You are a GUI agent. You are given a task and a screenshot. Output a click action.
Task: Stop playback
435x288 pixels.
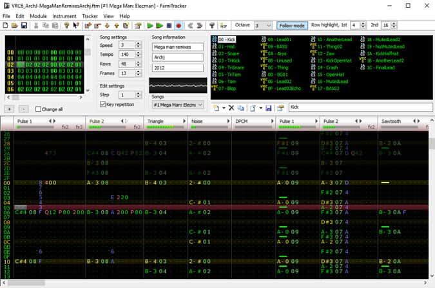(x=169, y=26)
